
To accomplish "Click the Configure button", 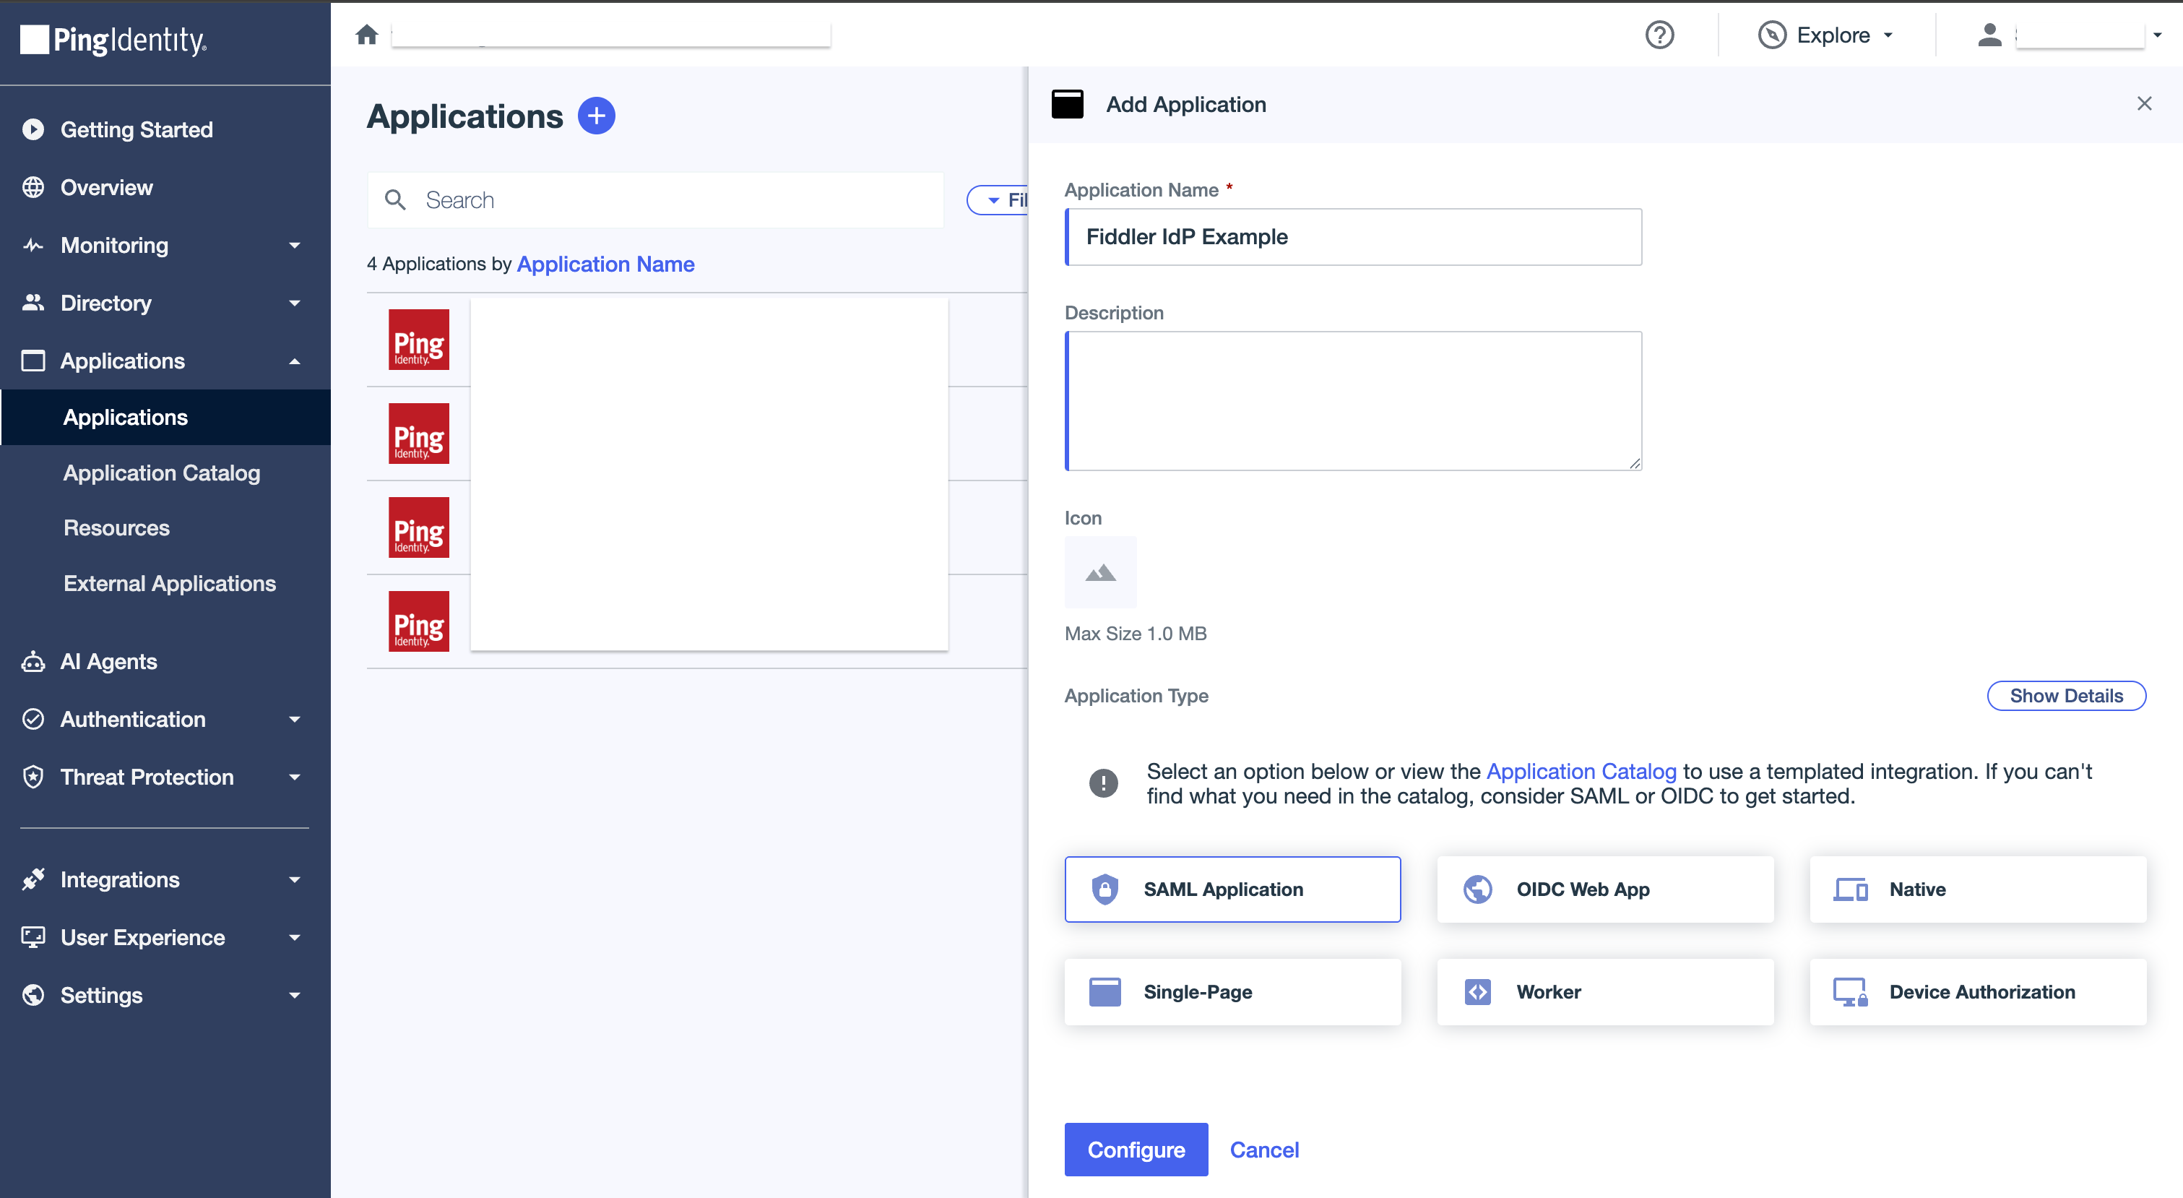I will click(1136, 1150).
